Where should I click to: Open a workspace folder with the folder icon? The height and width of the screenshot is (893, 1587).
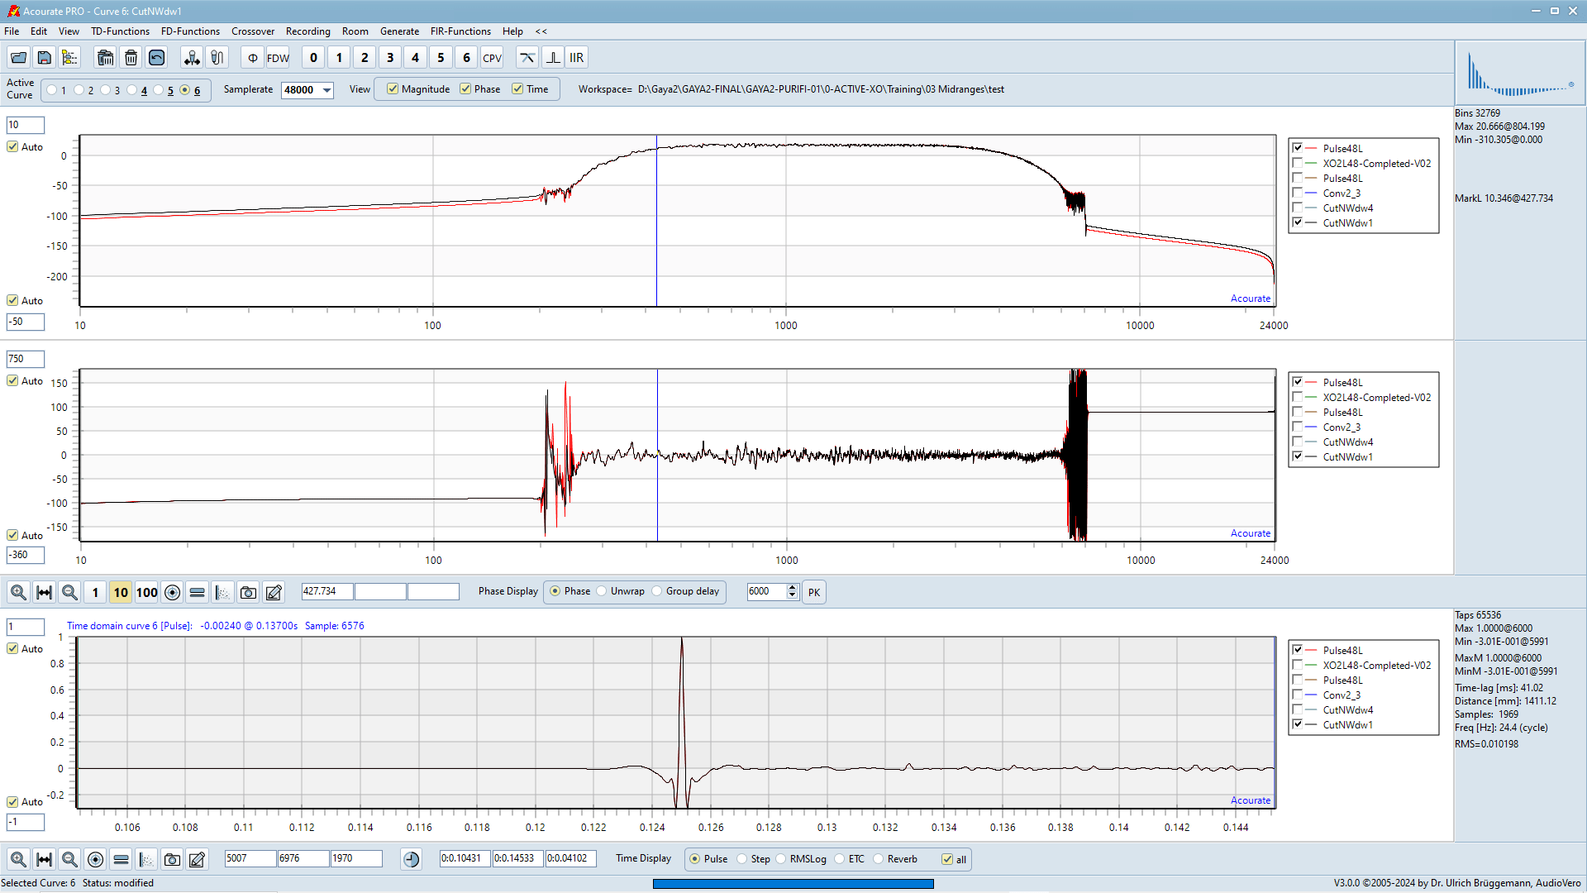tap(18, 58)
